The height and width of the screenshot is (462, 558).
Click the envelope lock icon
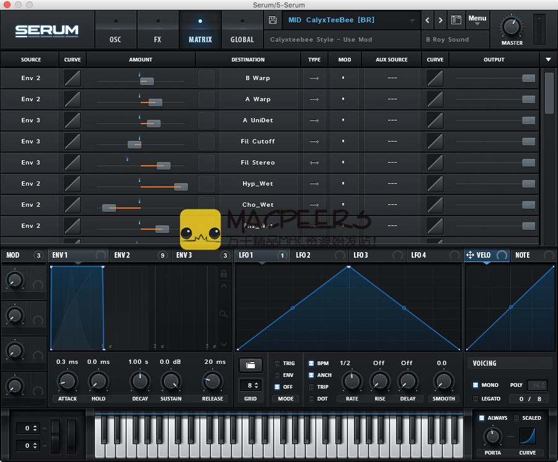pyautogui.click(x=223, y=274)
